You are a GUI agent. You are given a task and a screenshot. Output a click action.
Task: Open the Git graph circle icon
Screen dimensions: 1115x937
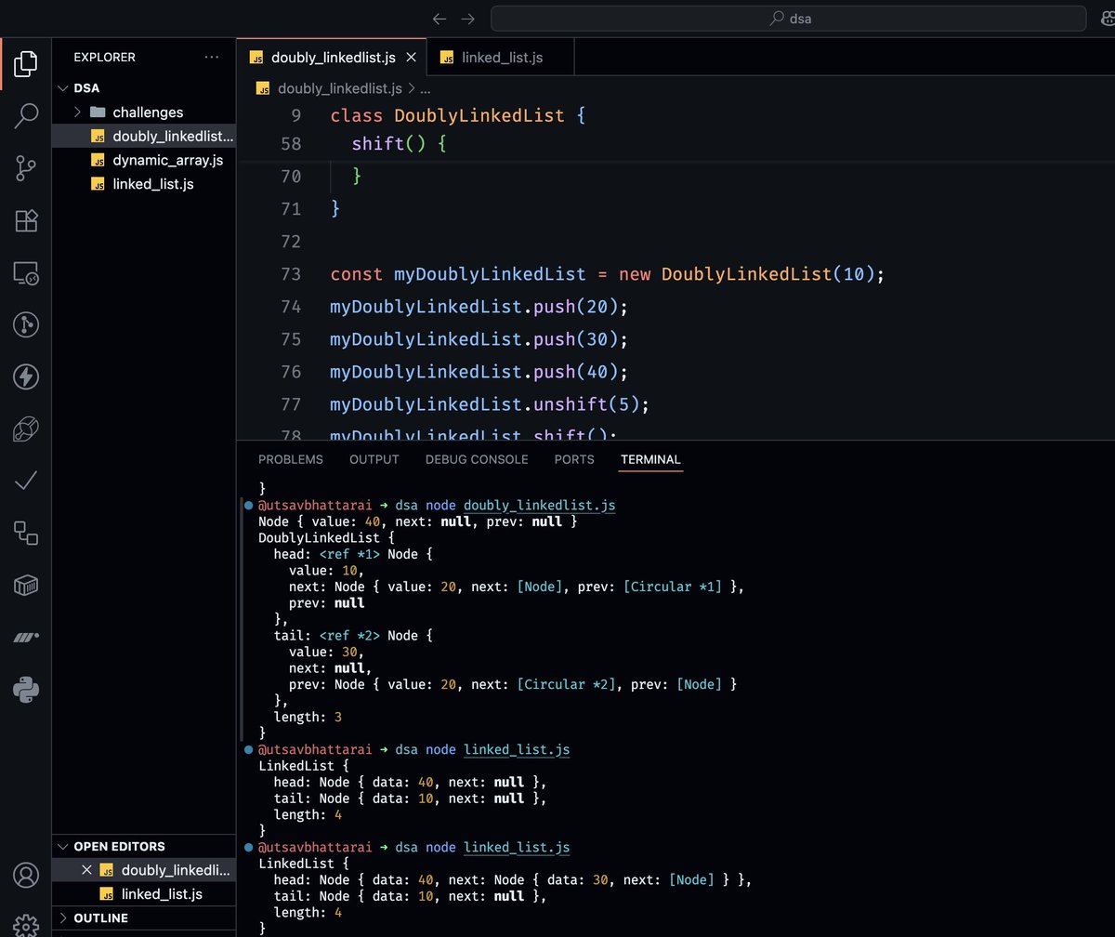(26, 324)
